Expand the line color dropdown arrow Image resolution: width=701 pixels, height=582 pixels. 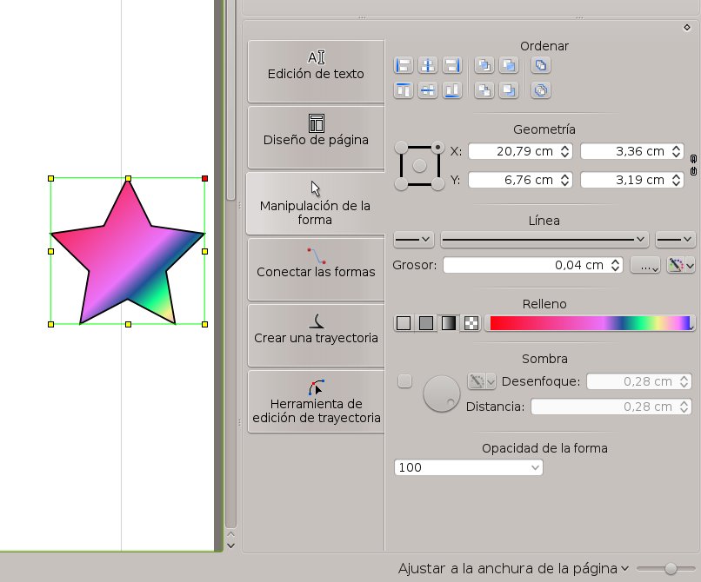pos(691,266)
